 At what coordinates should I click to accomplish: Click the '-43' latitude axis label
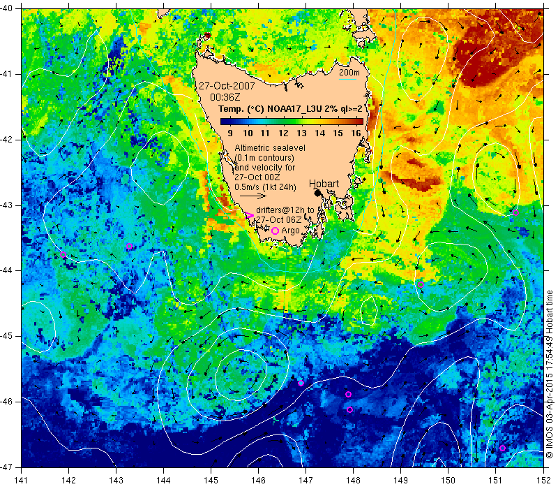[x=6, y=205]
